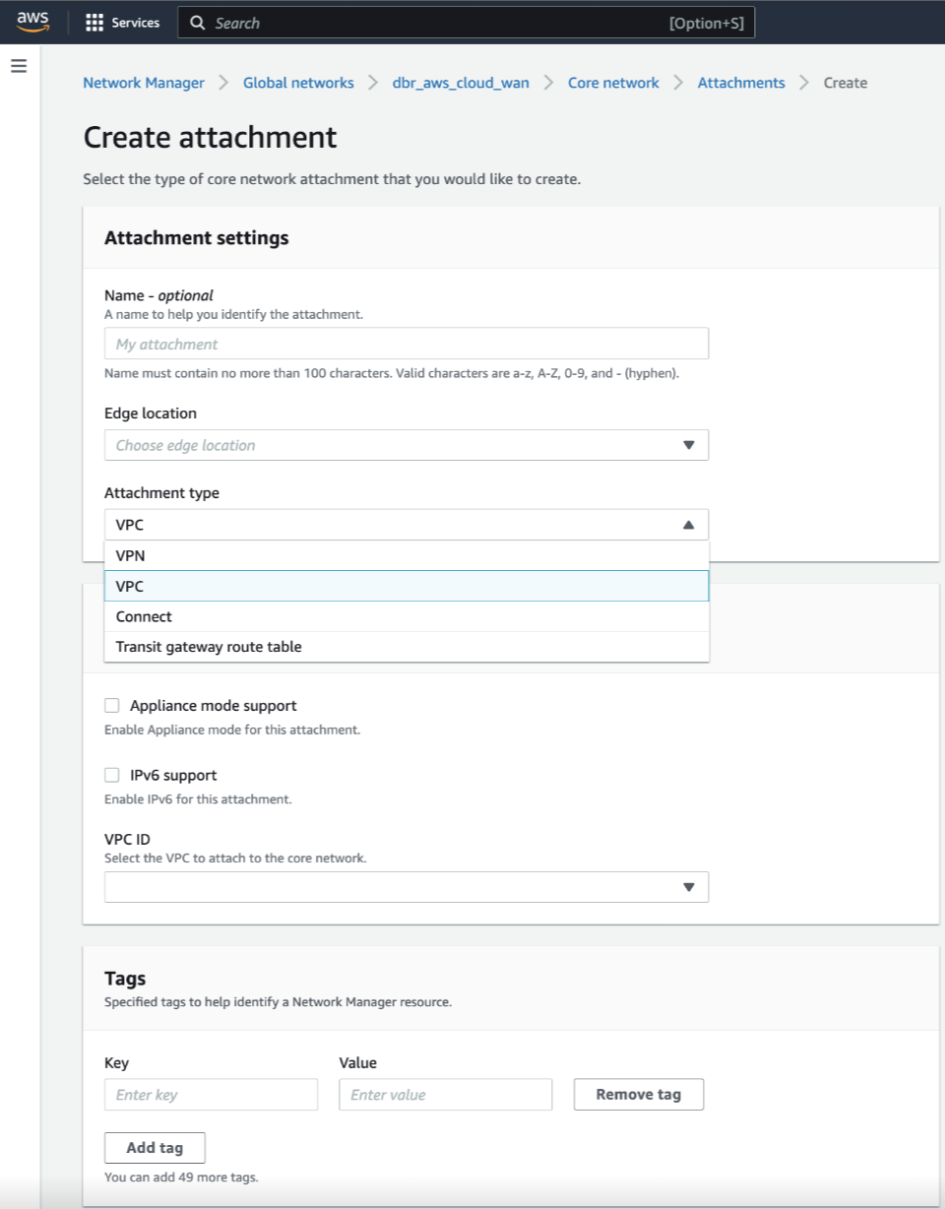
Task: Expand the Edge location dropdown
Action: coord(406,445)
